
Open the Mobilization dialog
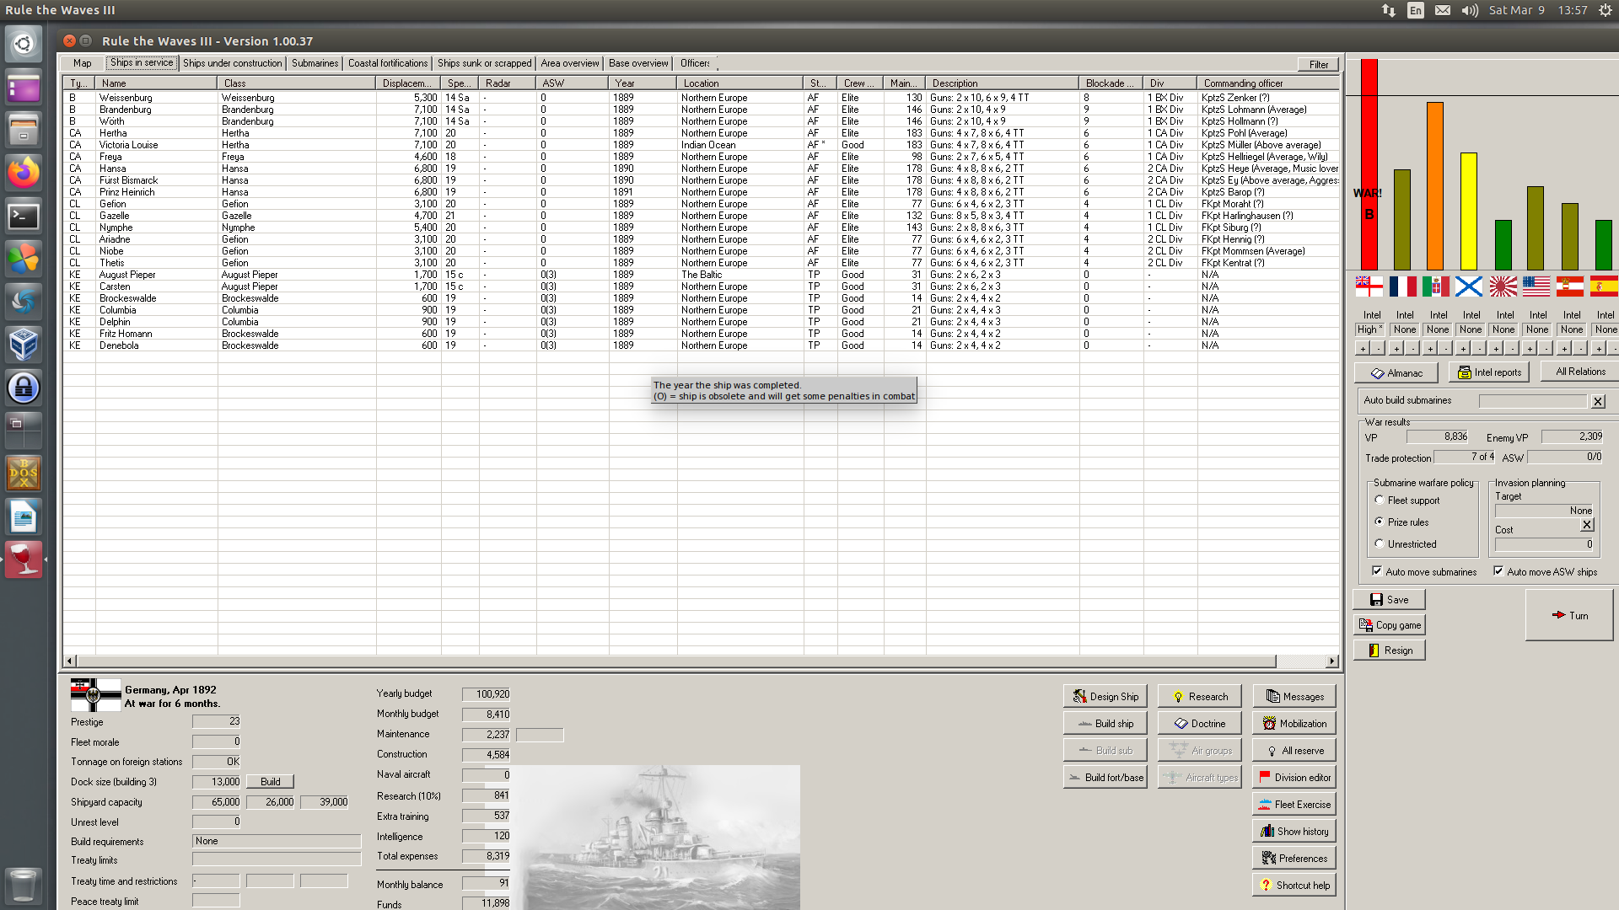tap(1294, 724)
